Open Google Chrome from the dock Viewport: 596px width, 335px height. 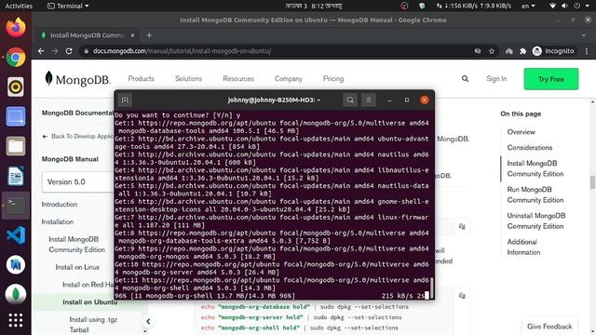tap(16, 58)
